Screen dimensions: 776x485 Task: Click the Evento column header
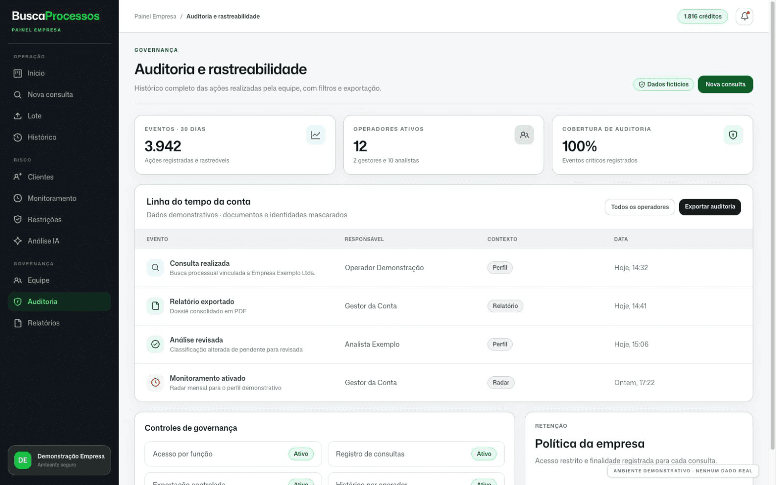[157, 239]
